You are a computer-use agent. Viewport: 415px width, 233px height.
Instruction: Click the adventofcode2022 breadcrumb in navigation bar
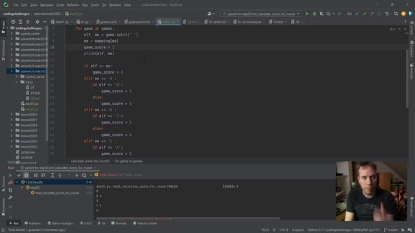tap(47, 14)
